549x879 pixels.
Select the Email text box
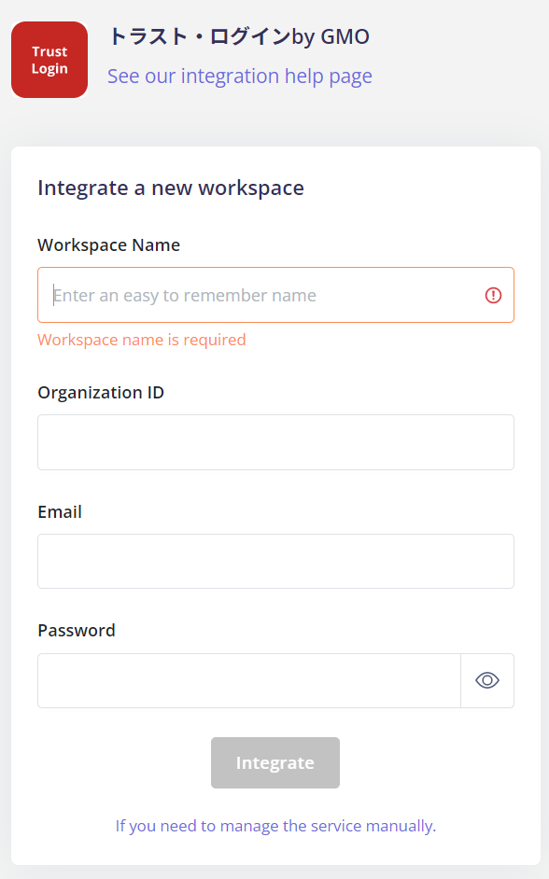click(275, 561)
